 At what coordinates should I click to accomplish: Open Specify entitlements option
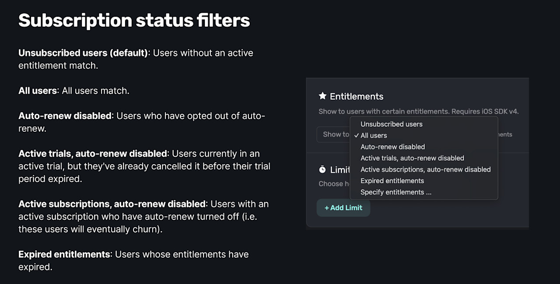click(396, 192)
